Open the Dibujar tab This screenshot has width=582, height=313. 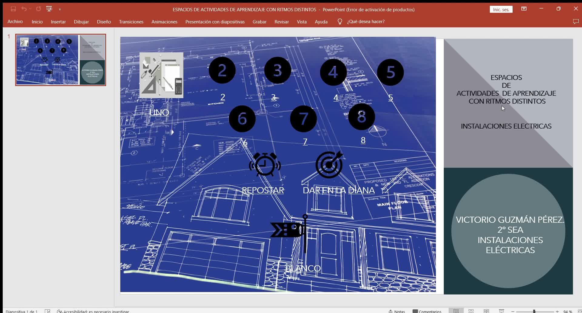click(81, 22)
